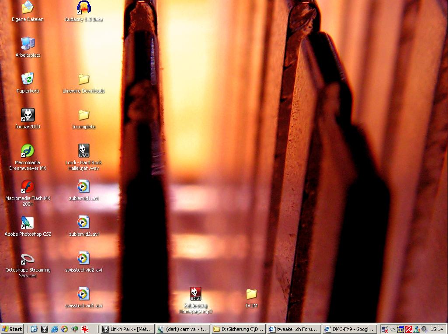Switch to the Linkin Park foobar taskbar window

[127, 329]
